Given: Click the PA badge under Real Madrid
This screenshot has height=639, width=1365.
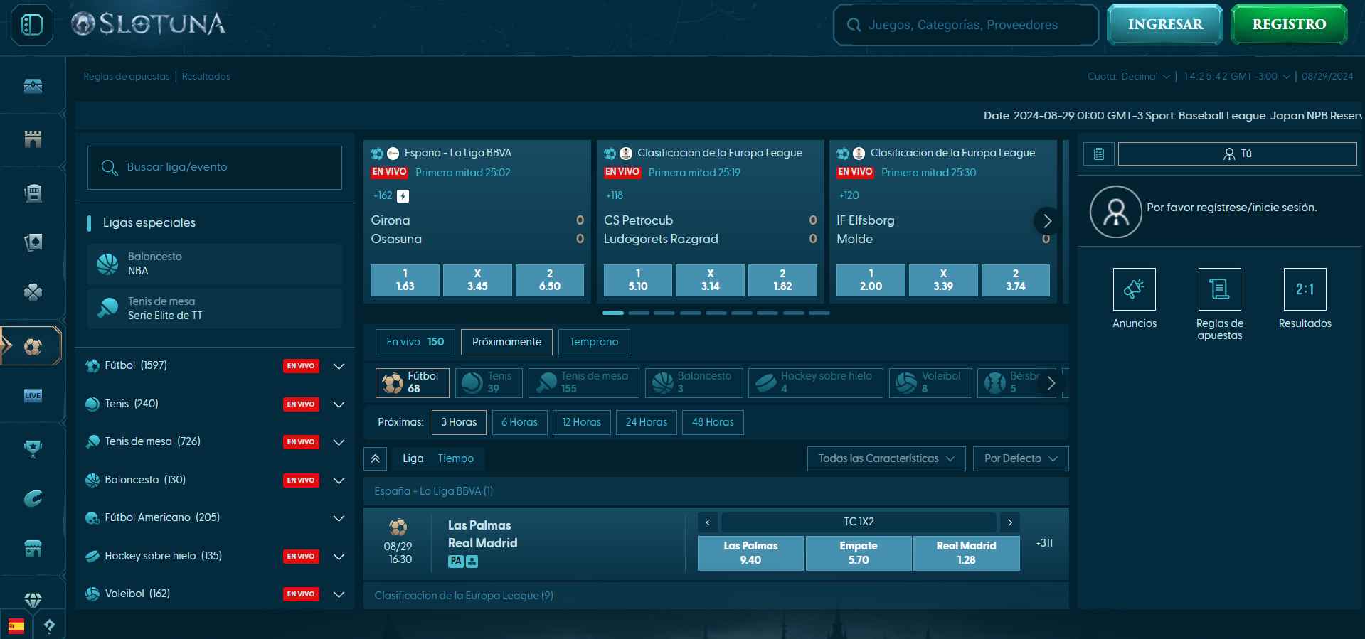Looking at the screenshot, I should click(455, 562).
